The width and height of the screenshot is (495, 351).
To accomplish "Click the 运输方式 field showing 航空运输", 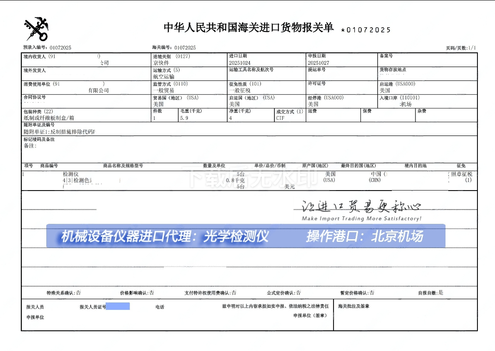I will pos(164,77).
